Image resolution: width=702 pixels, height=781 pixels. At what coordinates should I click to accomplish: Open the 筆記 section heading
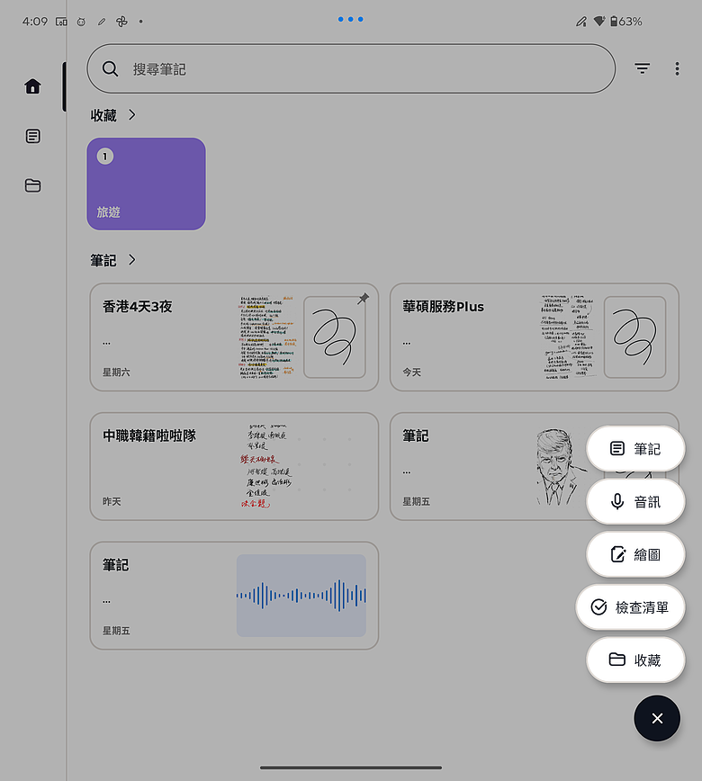103,261
